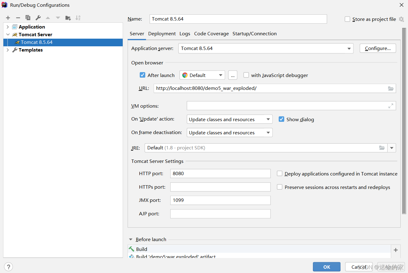
Task: Enable Preserve sessions across restarts and redeploys
Action: point(279,187)
